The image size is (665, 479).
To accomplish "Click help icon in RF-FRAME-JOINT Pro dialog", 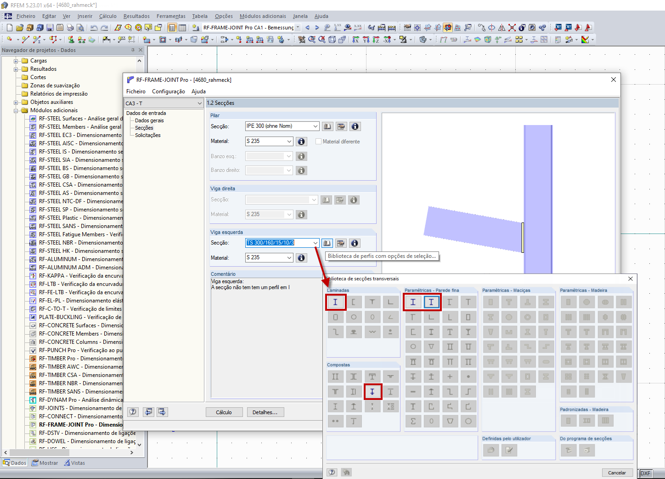I will coord(133,412).
